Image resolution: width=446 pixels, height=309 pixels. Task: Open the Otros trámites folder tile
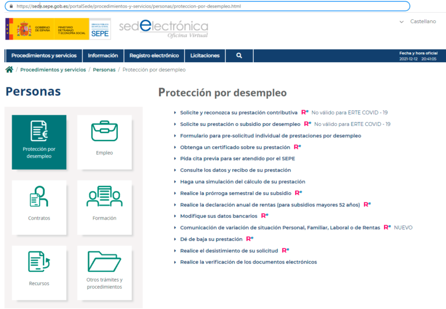coord(105,273)
